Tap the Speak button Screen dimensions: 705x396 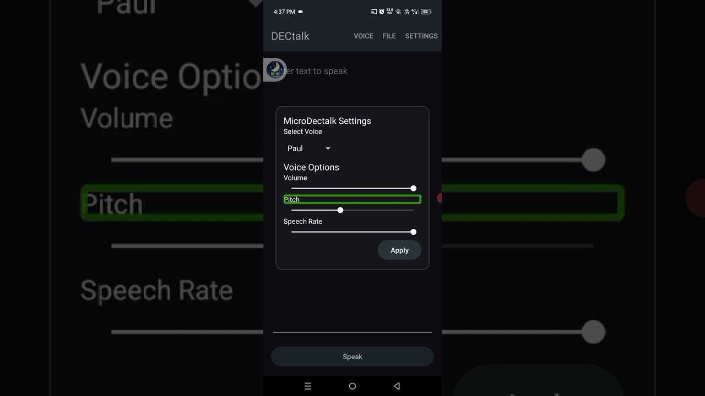click(x=352, y=356)
